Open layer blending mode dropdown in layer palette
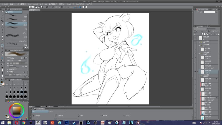222x125 pixels. coord(200,29)
